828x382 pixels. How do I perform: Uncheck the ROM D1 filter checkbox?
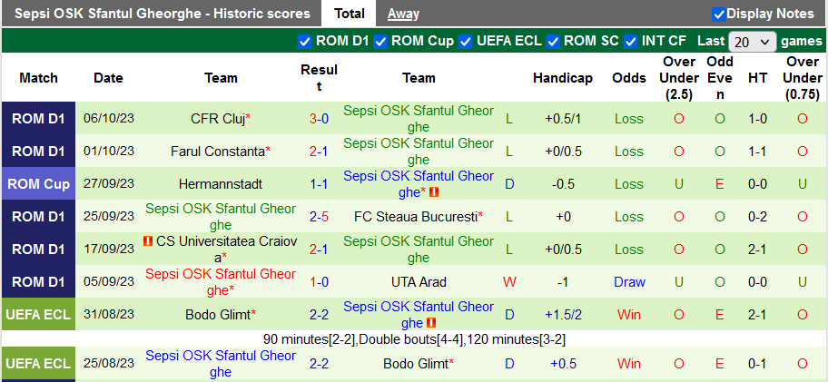tap(305, 41)
